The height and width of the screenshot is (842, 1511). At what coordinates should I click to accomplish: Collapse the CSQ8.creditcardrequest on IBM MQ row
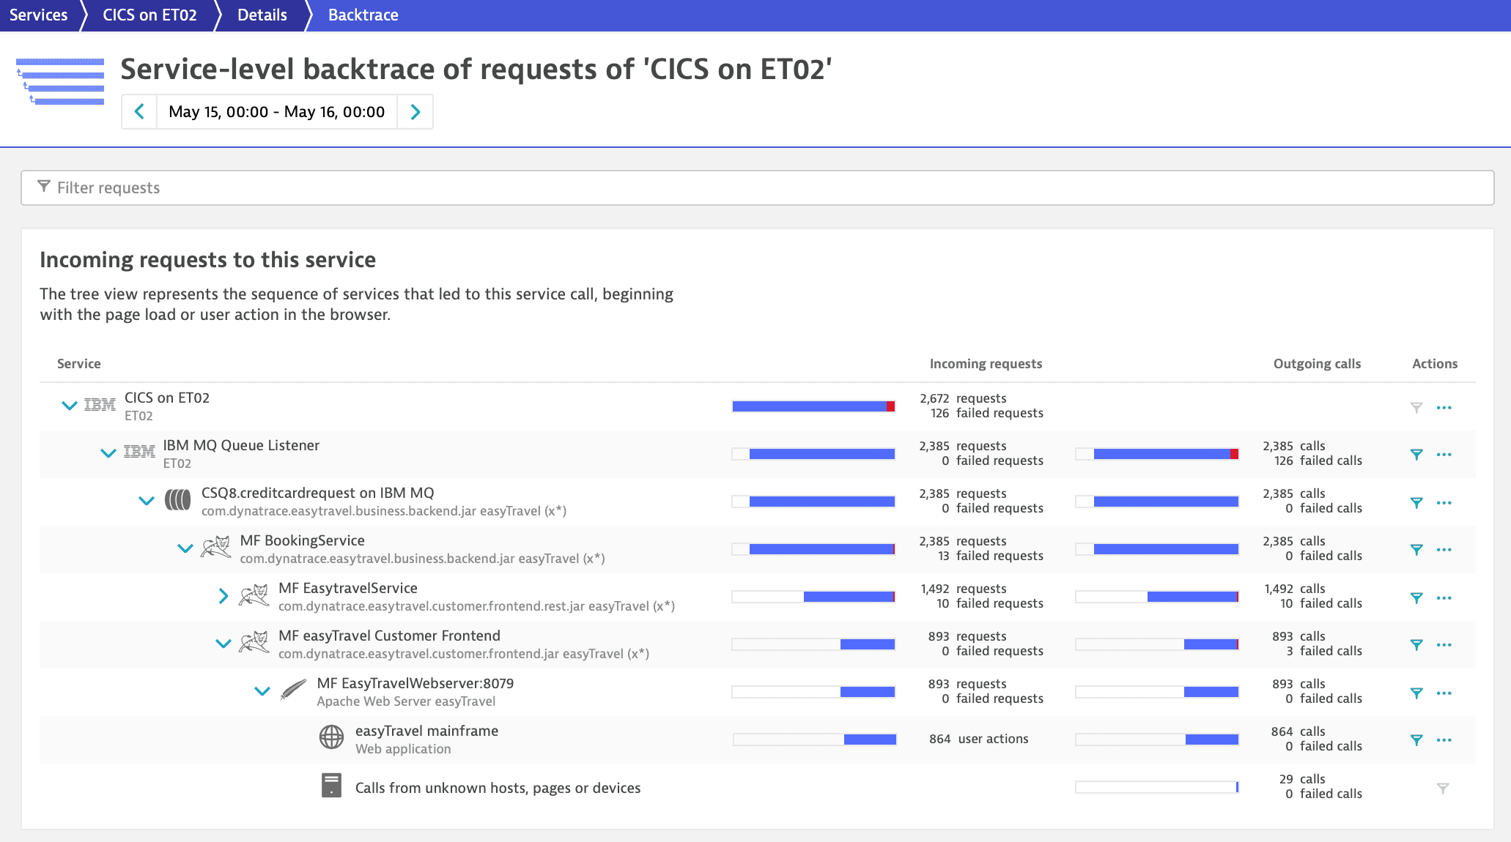[147, 501]
